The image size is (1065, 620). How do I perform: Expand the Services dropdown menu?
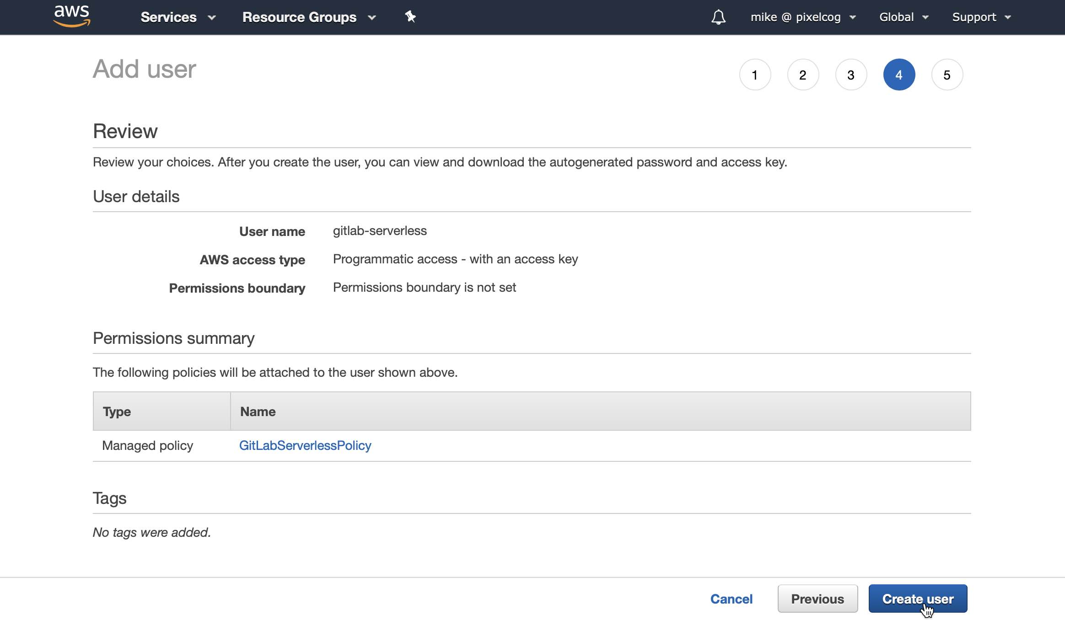point(178,17)
